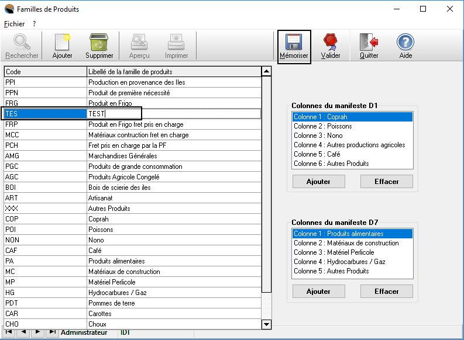Click the TEST label input field
The width and height of the screenshot is (464, 340).
114,114
